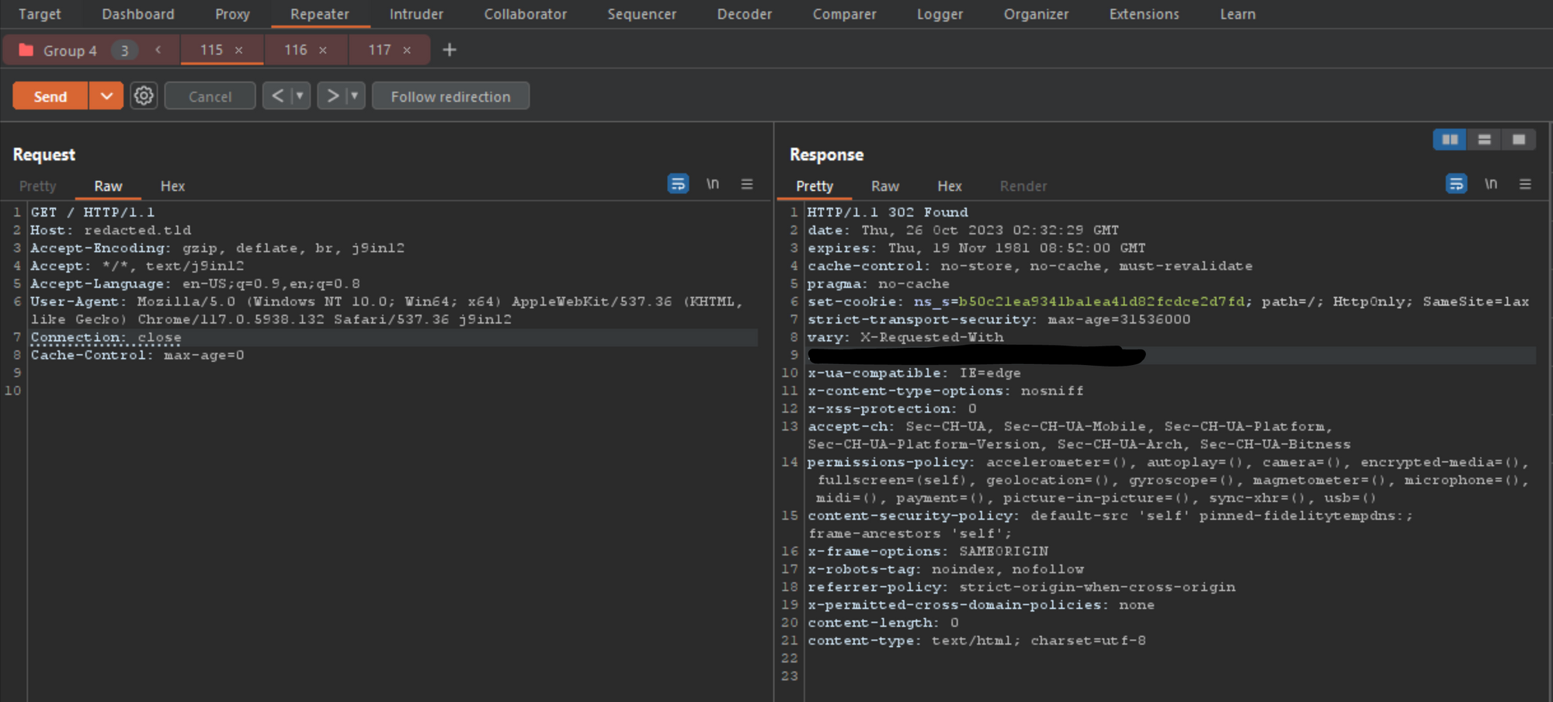This screenshot has width=1553, height=702.
Task: Expand the forward history dropdown
Action: (355, 96)
